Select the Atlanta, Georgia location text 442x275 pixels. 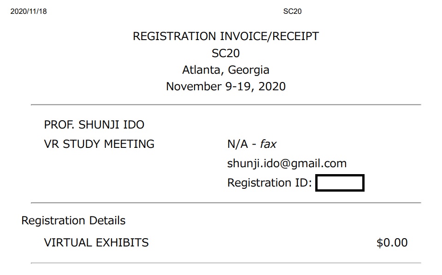(x=225, y=70)
